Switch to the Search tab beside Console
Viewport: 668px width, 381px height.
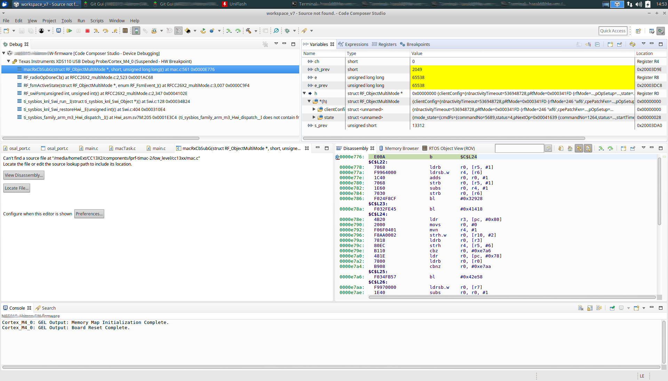coord(46,308)
